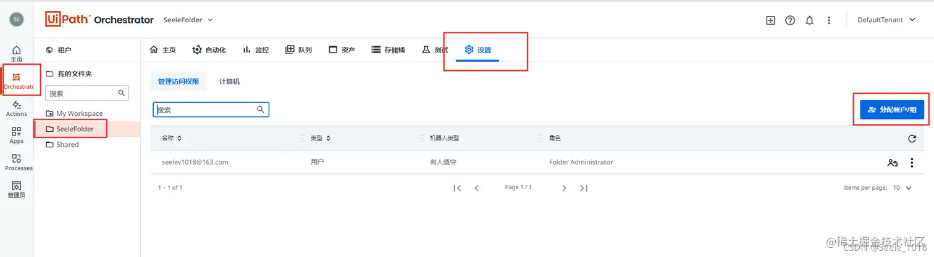Select the 计算机 sub-tab

229,81
